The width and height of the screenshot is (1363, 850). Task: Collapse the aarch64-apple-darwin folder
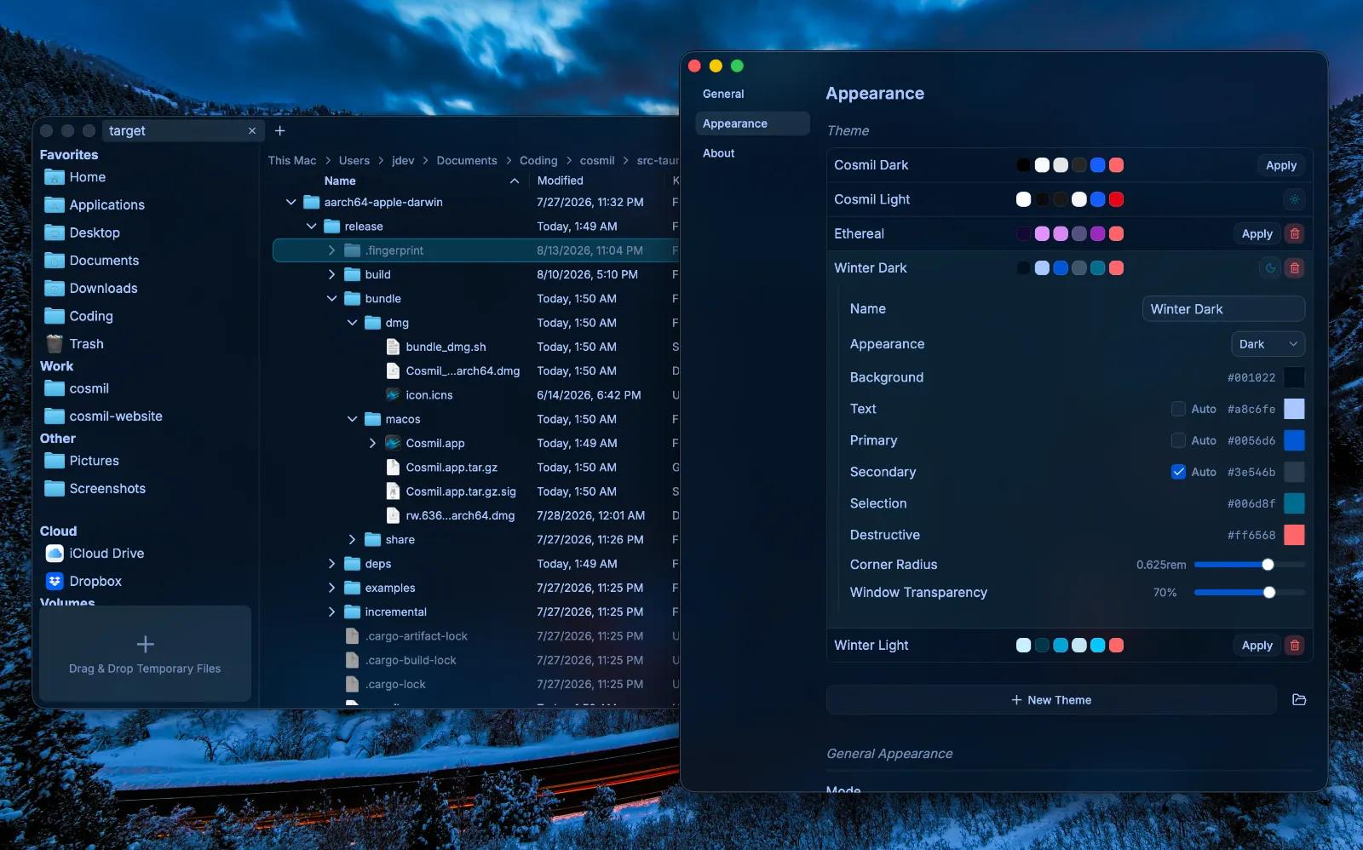[x=290, y=203]
